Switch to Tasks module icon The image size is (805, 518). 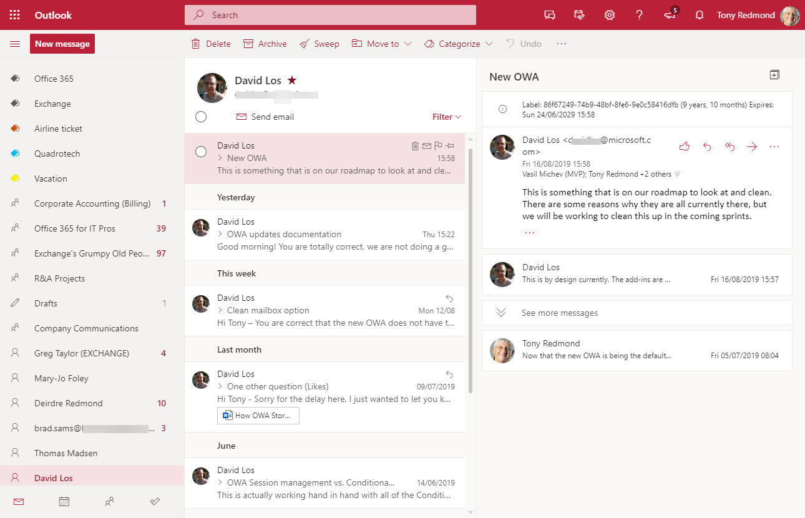(x=155, y=501)
